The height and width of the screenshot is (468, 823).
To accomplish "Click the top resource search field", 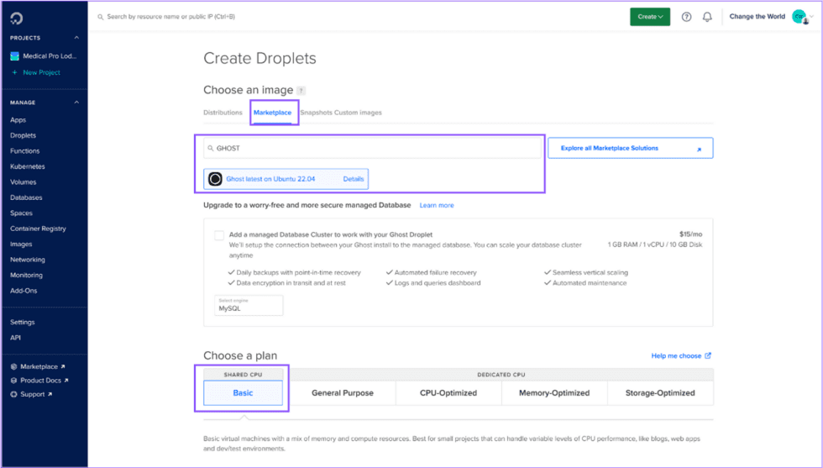I will click(x=252, y=17).
